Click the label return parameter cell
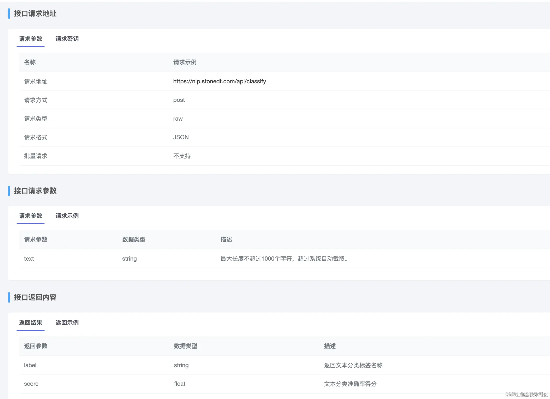The image size is (550, 399). click(30, 365)
